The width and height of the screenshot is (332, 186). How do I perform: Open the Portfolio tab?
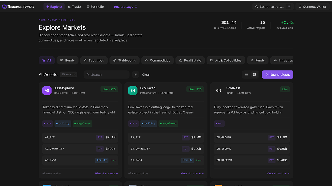[95, 6]
